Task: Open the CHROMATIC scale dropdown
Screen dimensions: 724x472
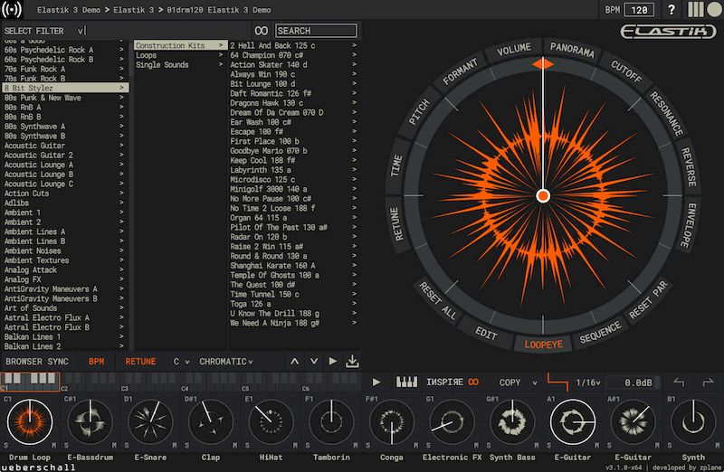Action: [x=225, y=362]
